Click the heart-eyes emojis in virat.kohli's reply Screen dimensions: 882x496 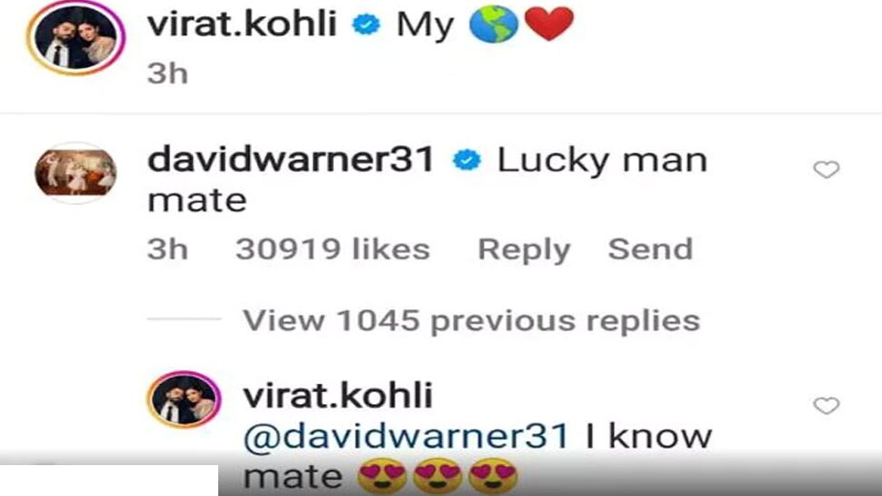437,476
